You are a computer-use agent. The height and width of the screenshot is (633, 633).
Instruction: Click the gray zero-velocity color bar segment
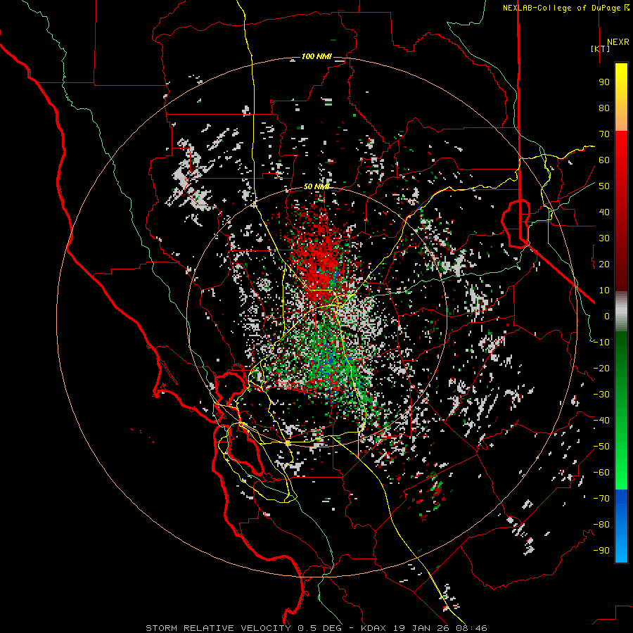pos(621,312)
